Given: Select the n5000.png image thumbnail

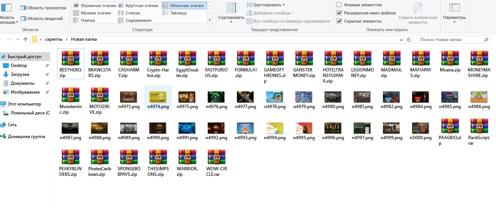Looking at the screenshot, I should click(421, 128).
